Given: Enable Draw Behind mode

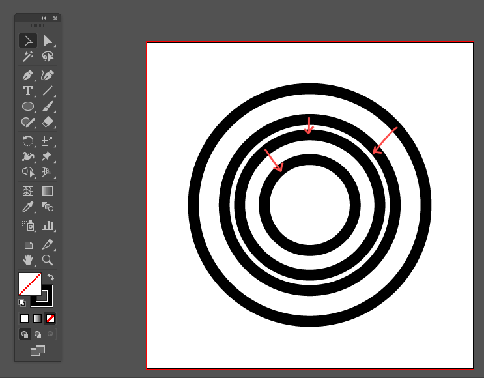Looking at the screenshot, I should (38, 334).
